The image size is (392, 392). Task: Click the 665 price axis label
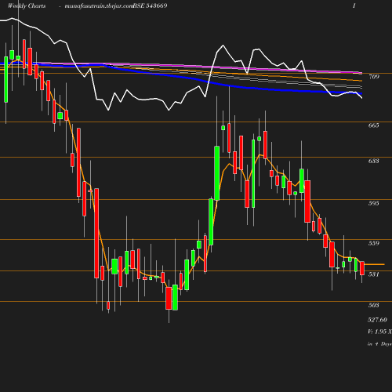point(374,125)
